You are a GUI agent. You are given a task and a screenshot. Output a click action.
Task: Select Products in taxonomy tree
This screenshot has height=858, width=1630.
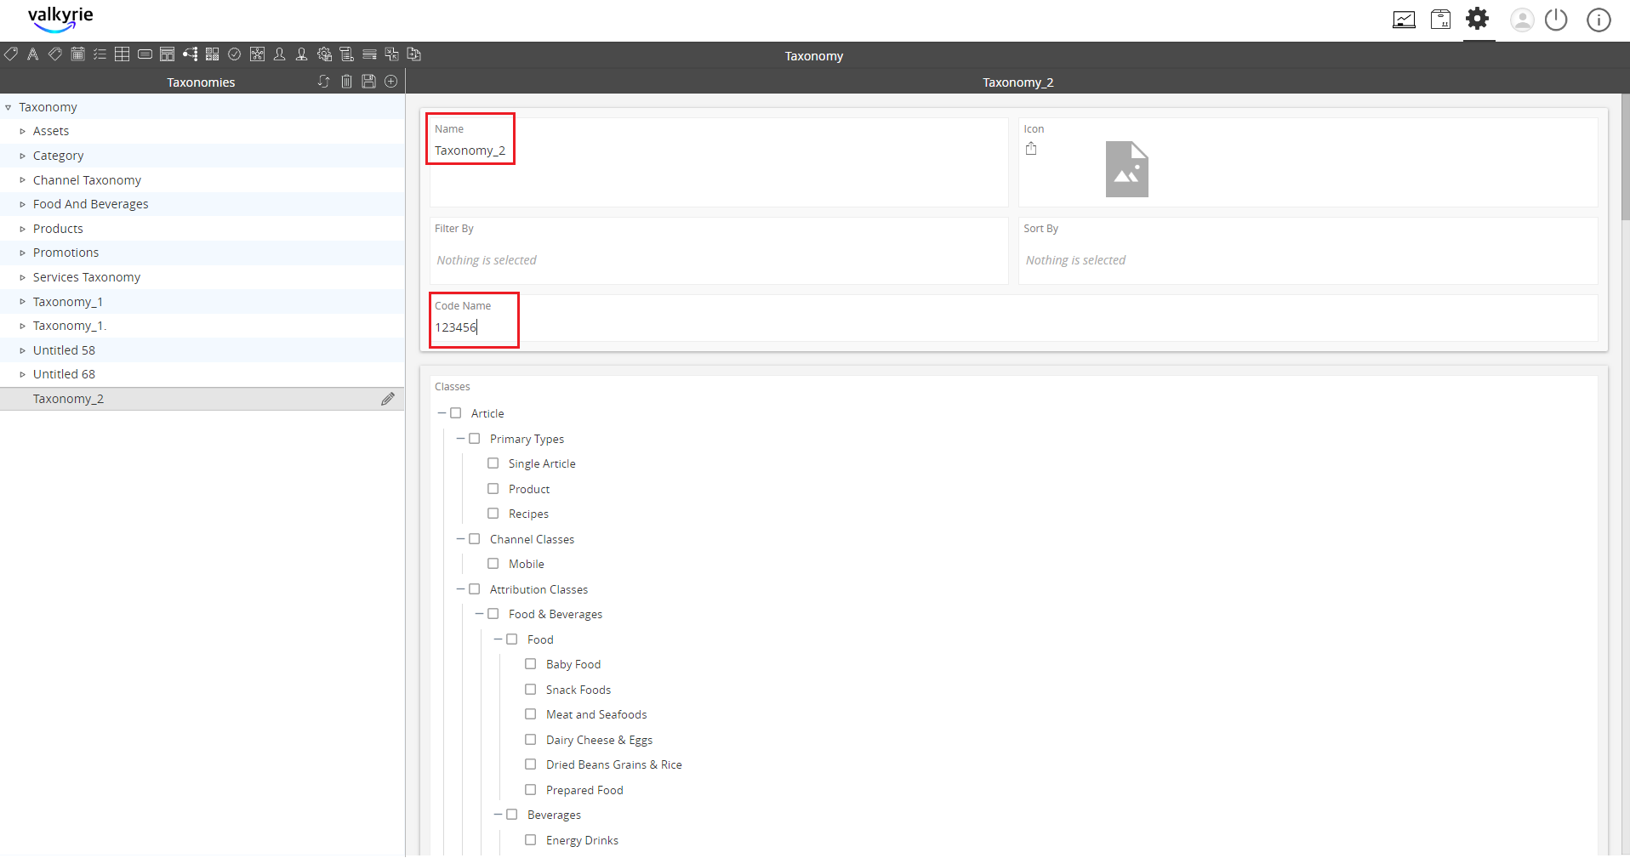tap(58, 229)
